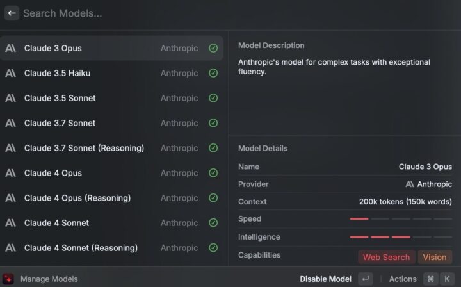This screenshot has height=287, width=461.
Task: Click the Anthropic logo beside Claude 3 Opus
Action: point(10,48)
